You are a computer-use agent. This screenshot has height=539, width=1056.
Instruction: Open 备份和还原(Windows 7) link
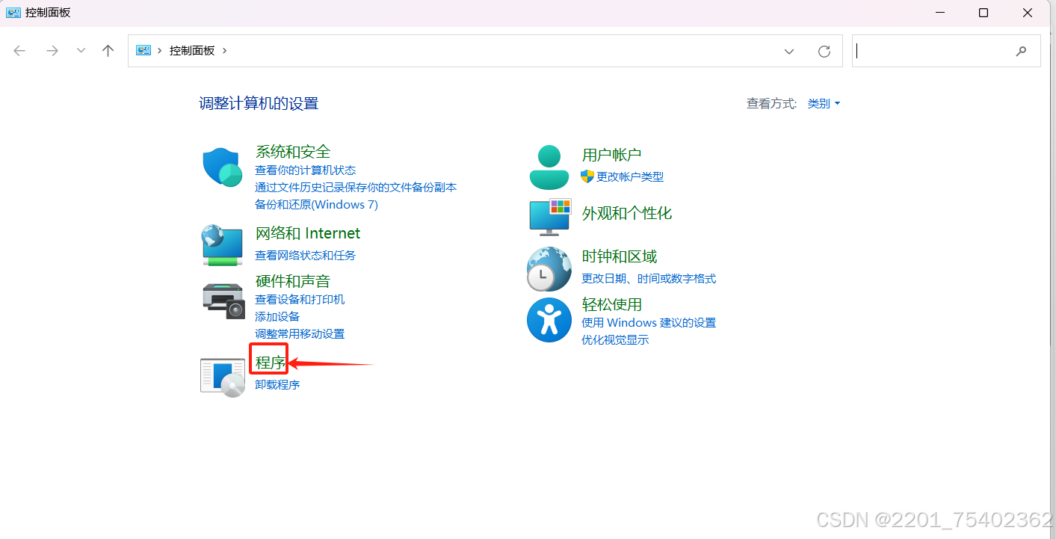(316, 205)
